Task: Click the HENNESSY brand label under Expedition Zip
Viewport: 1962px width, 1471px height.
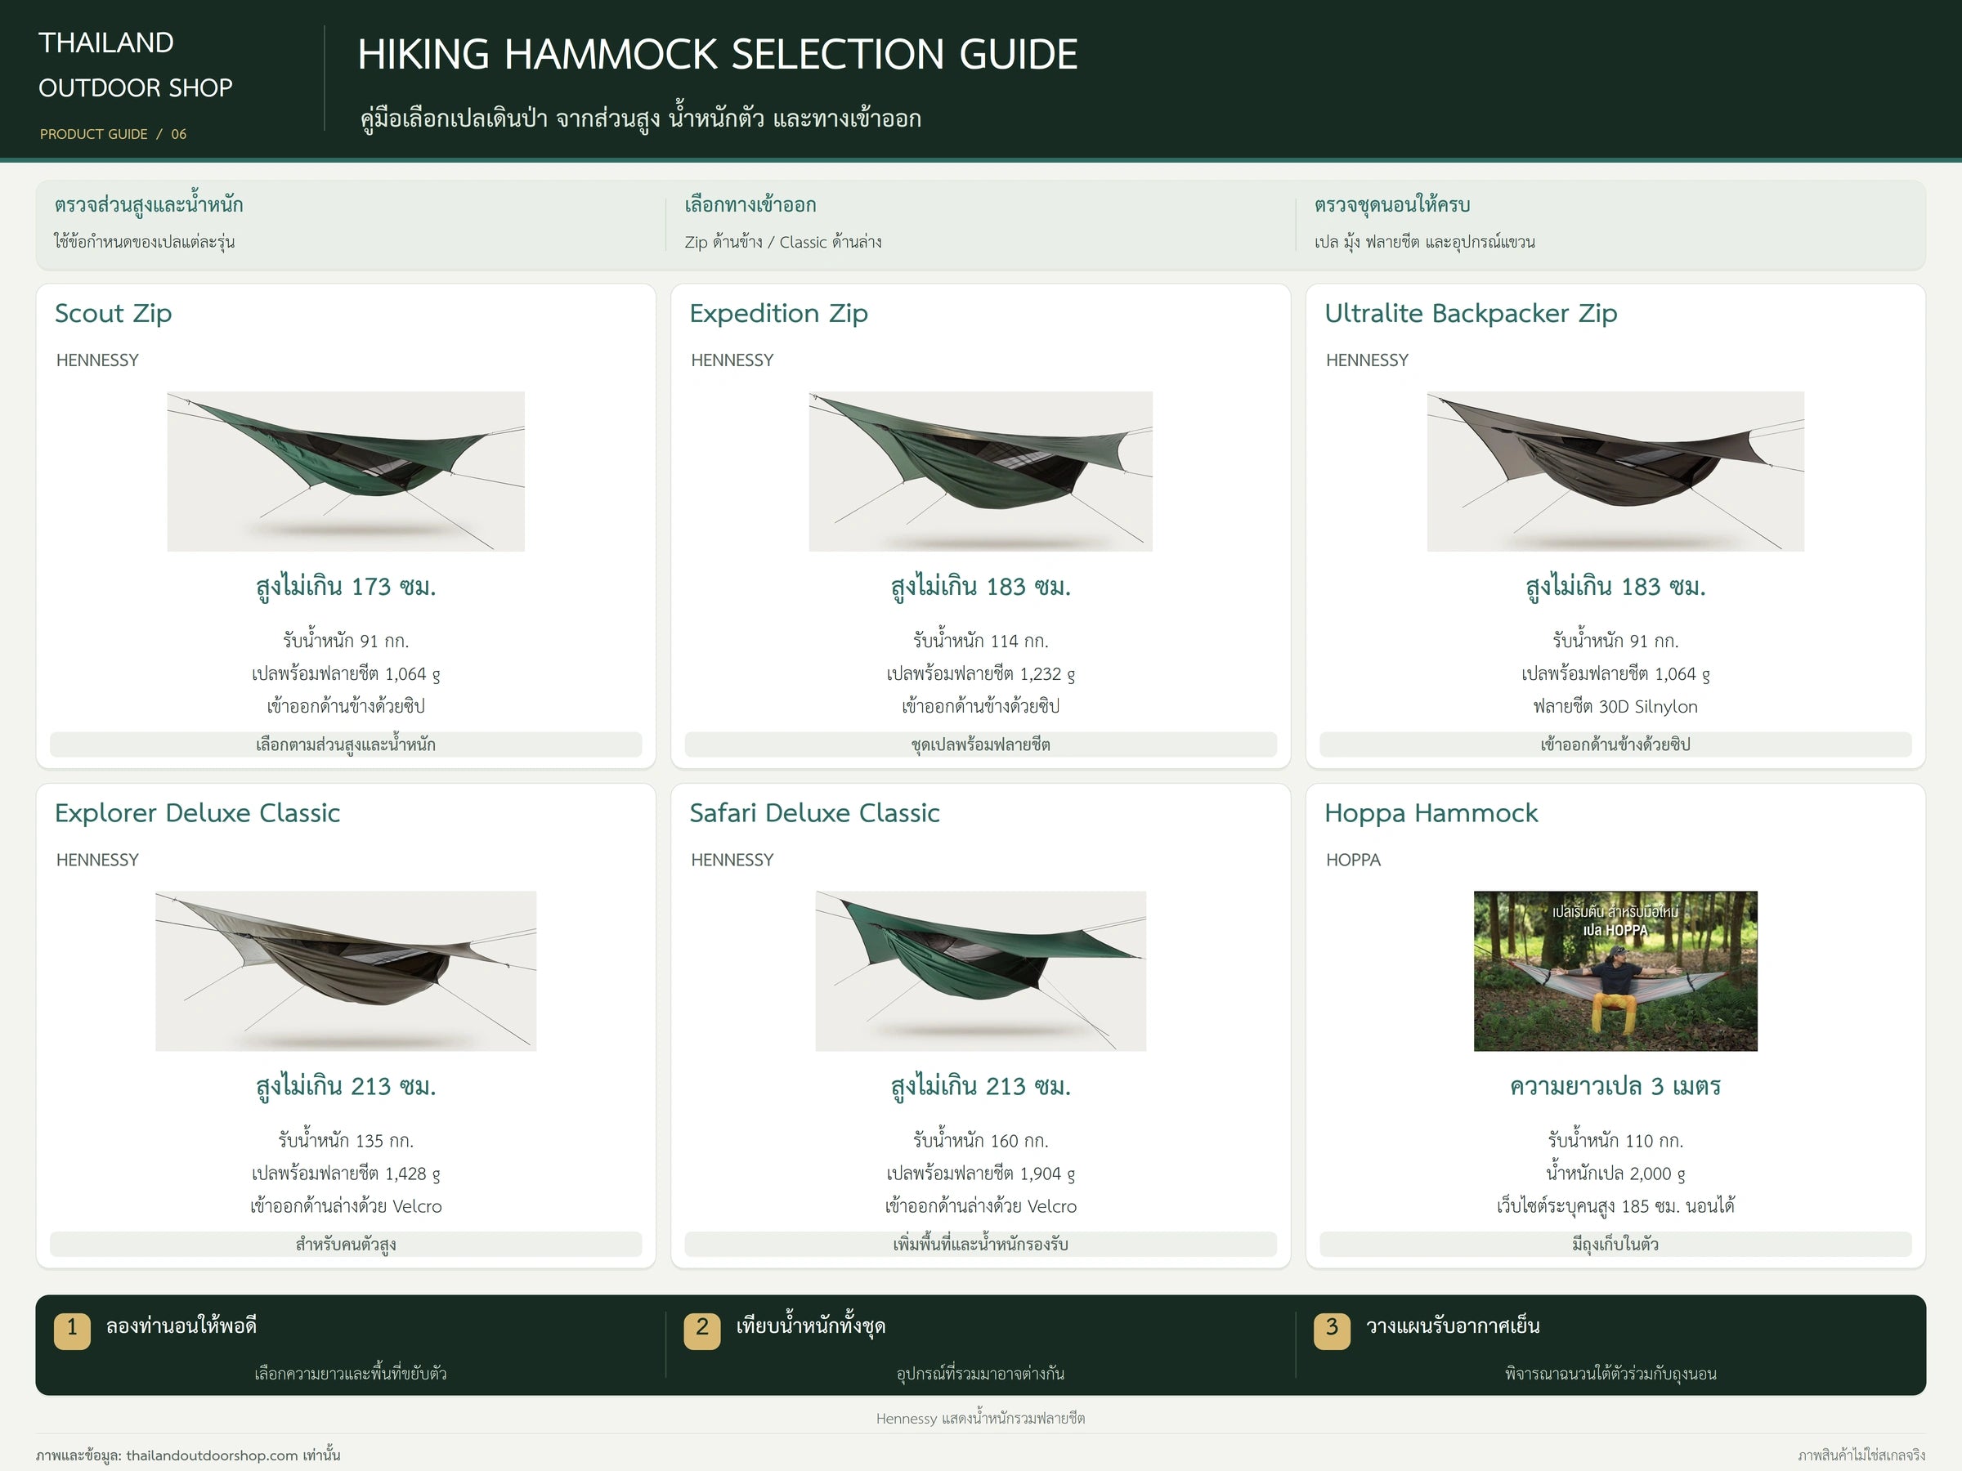Action: click(x=732, y=360)
